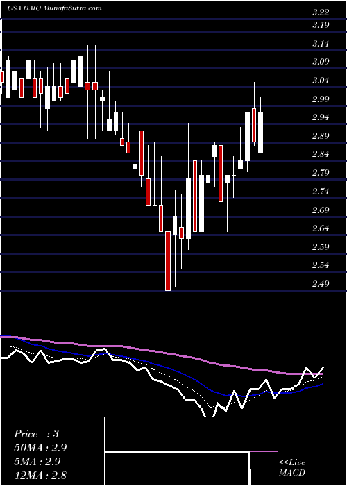Click the 2.94 price axis label
Screen dimensions: 347x486
321,117
